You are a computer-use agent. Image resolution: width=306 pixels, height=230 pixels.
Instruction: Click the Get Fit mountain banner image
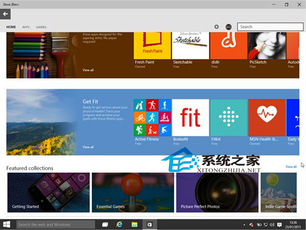[x=42, y=122]
